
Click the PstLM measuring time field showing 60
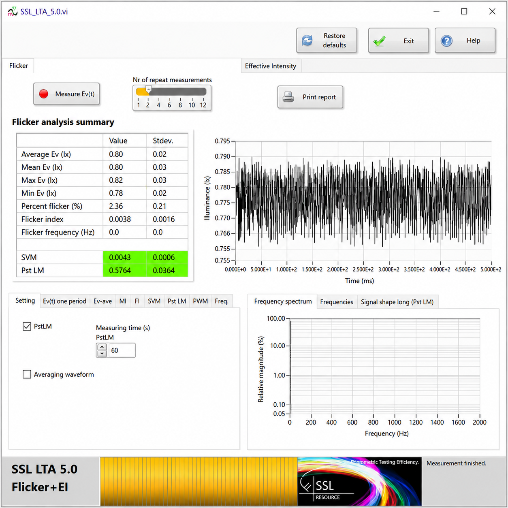[x=122, y=350]
